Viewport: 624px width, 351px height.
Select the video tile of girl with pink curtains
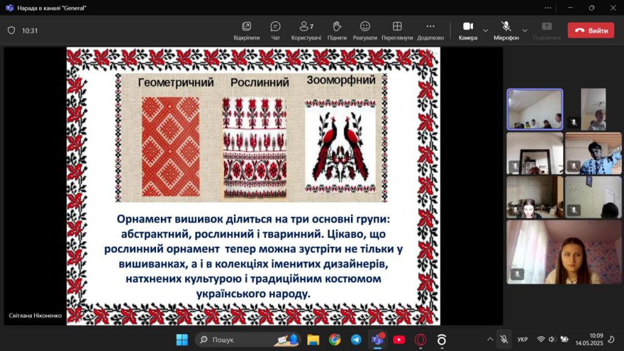tap(564, 252)
